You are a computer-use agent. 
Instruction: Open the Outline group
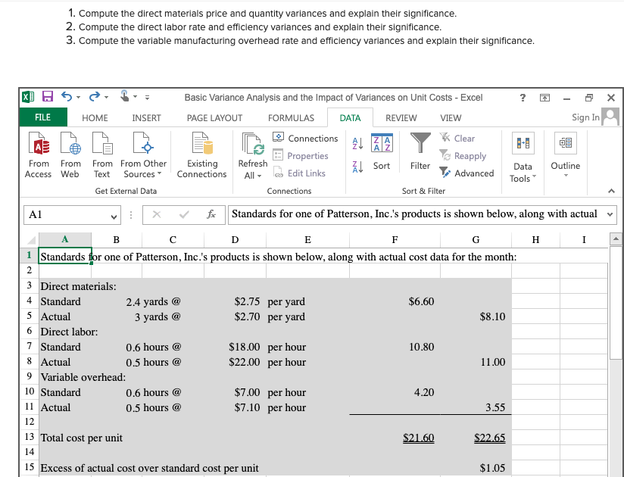(565, 154)
